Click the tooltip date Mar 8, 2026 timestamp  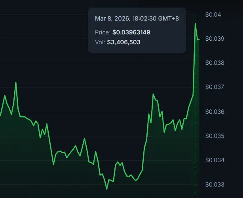point(137,19)
